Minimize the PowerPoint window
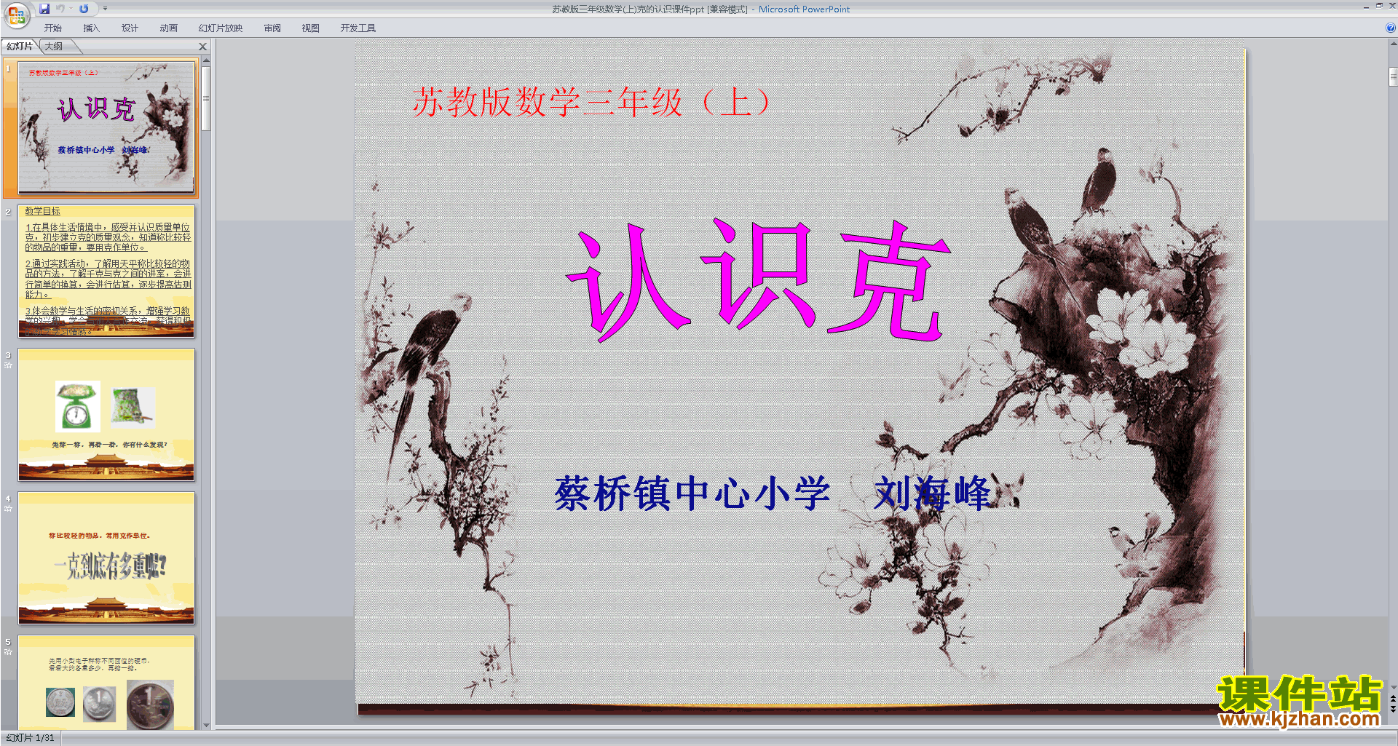The height and width of the screenshot is (746, 1398). (x=1366, y=7)
